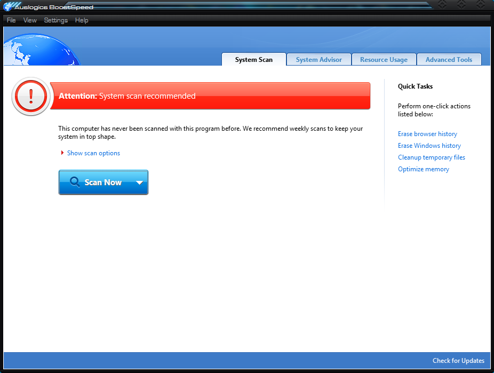Screen dimensions: 494x373
Task: Open the File menu
Action: click(11, 20)
